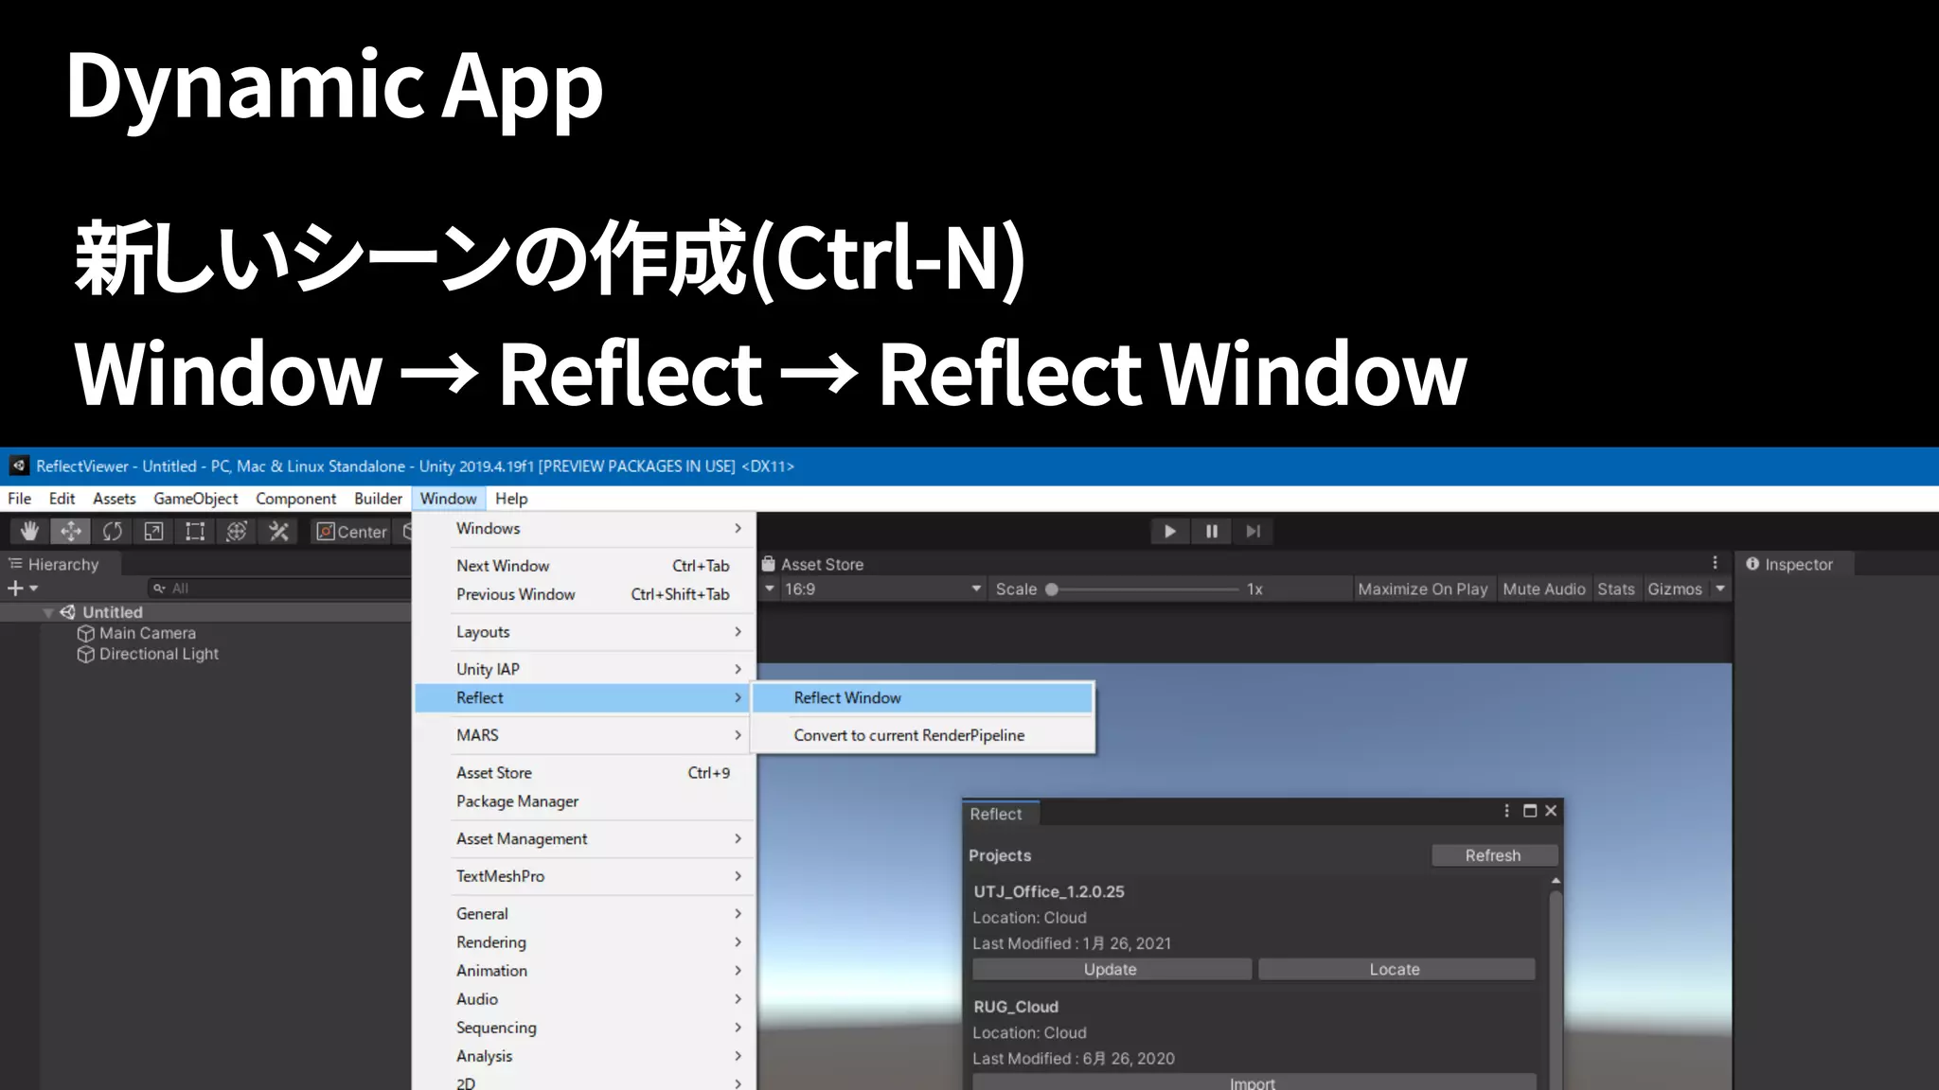This screenshot has height=1090, width=1939.
Task: Click Locate for UTJ_Office_1.2.0.25
Action: tap(1395, 969)
